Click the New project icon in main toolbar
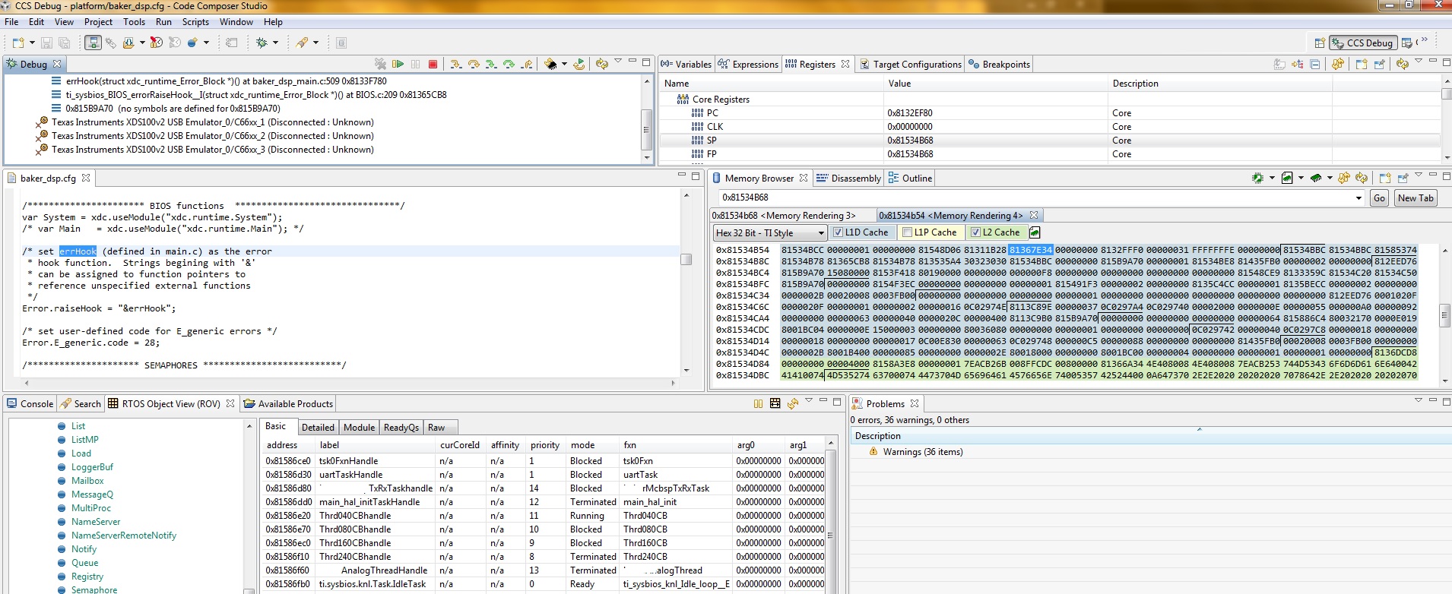 click(x=19, y=43)
